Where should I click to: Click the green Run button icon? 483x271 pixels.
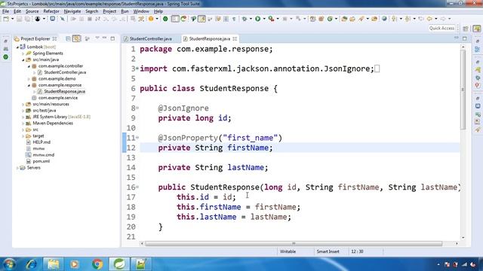[257, 19]
